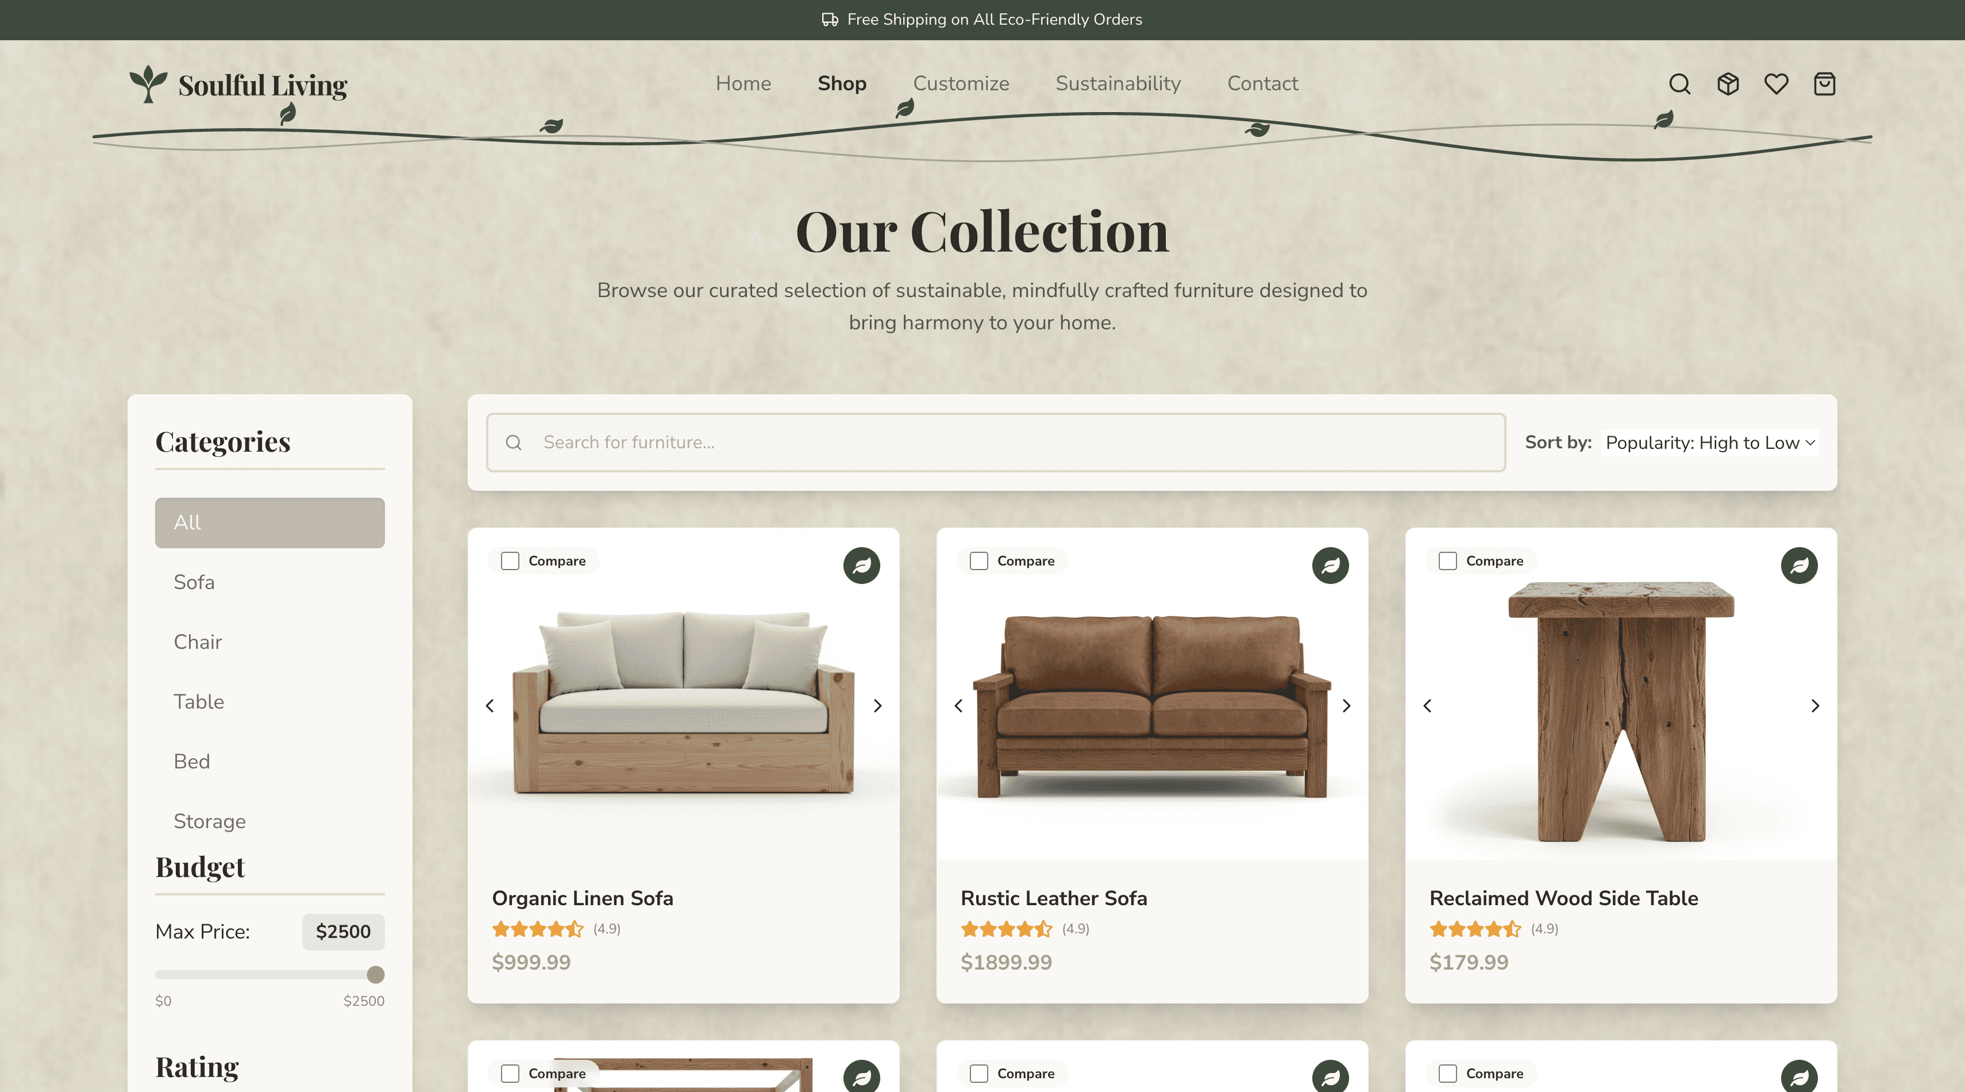This screenshot has height=1092, width=1965.
Task: Click eco leaf badge on Reclaimed Wood Side Table
Action: (1799, 566)
